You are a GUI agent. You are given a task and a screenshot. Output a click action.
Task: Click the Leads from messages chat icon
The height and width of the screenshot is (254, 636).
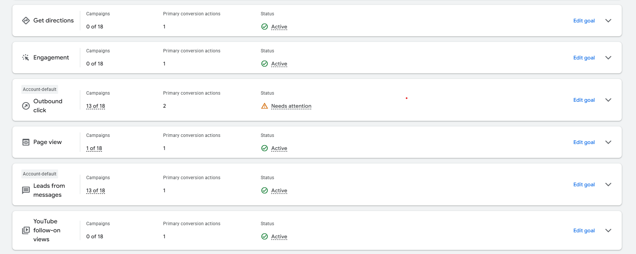point(26,190)
